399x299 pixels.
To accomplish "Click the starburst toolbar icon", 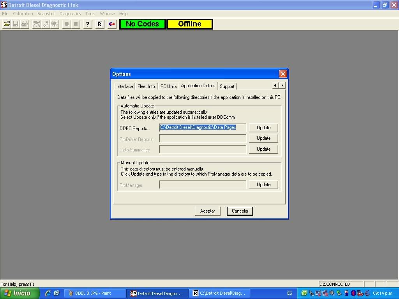I will pos(55,24).
